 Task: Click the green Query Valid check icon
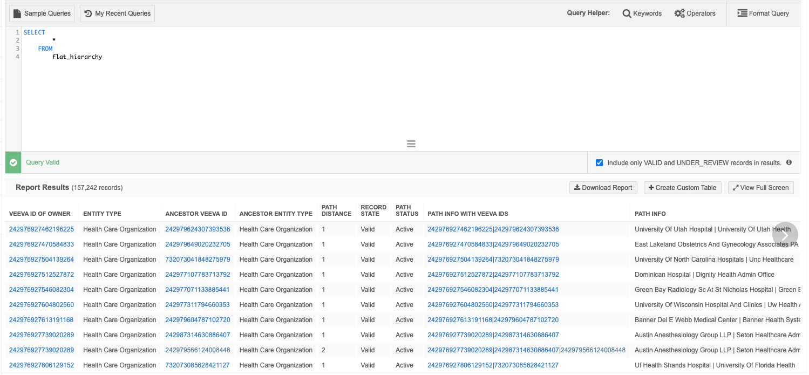tap(13, 162)
